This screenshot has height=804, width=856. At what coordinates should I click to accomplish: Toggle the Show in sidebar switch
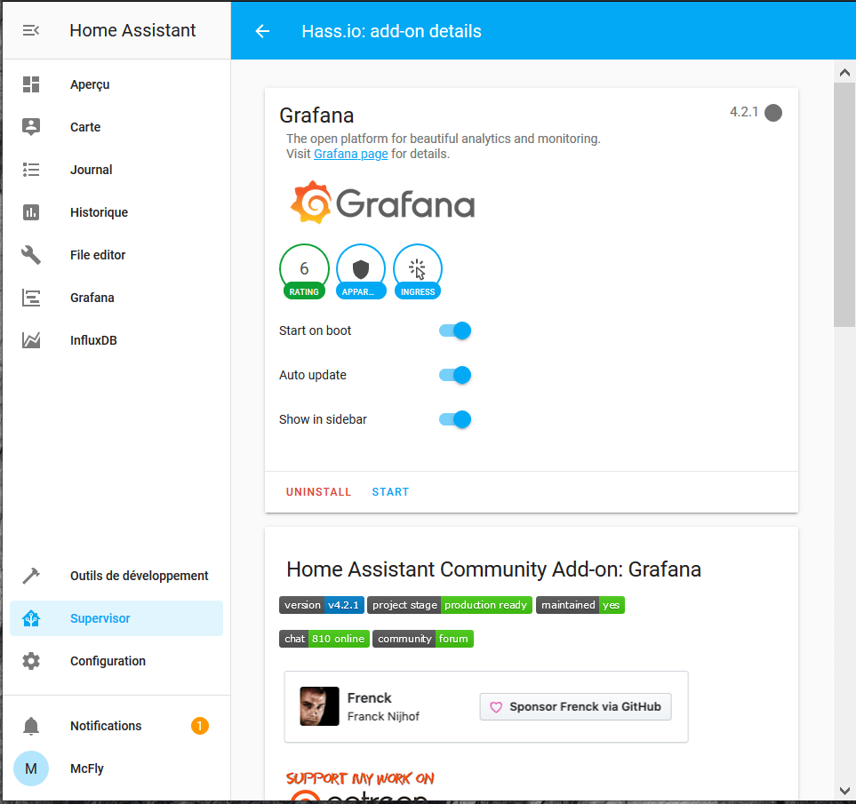pyautogui.click(x=455, y=419)
